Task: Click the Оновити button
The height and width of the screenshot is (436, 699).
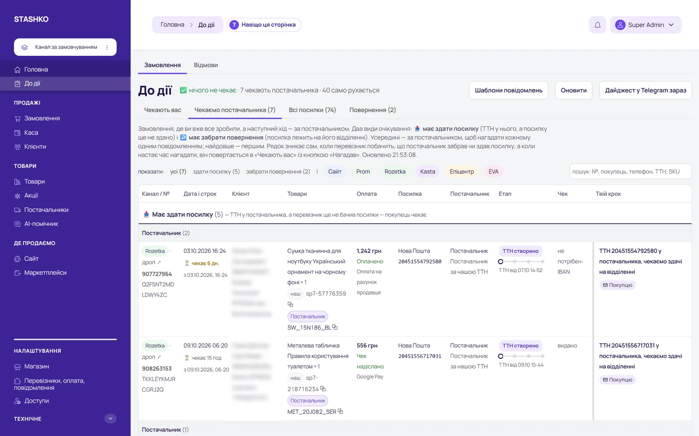Action: click(x=574, y=90)
